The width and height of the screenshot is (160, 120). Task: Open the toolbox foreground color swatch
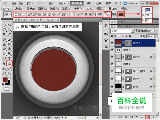point(5,80)
